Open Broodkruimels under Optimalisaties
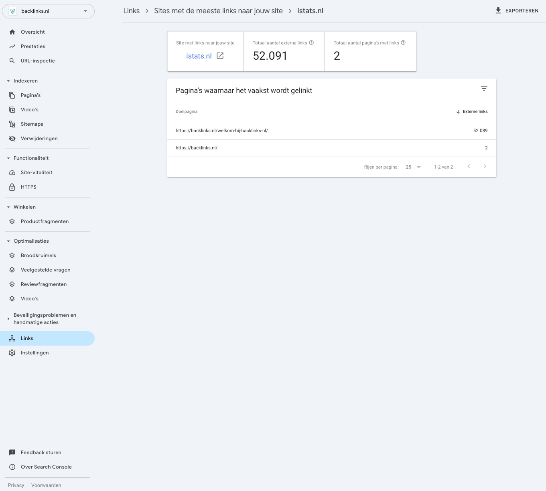Image resolution: width=546 pixels, height=491 pixels. point(12,255)
